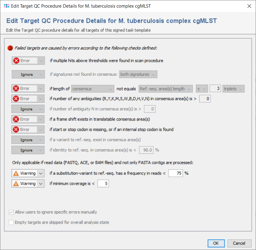Click the disabled Ignore button for variant check

point(28,139)
